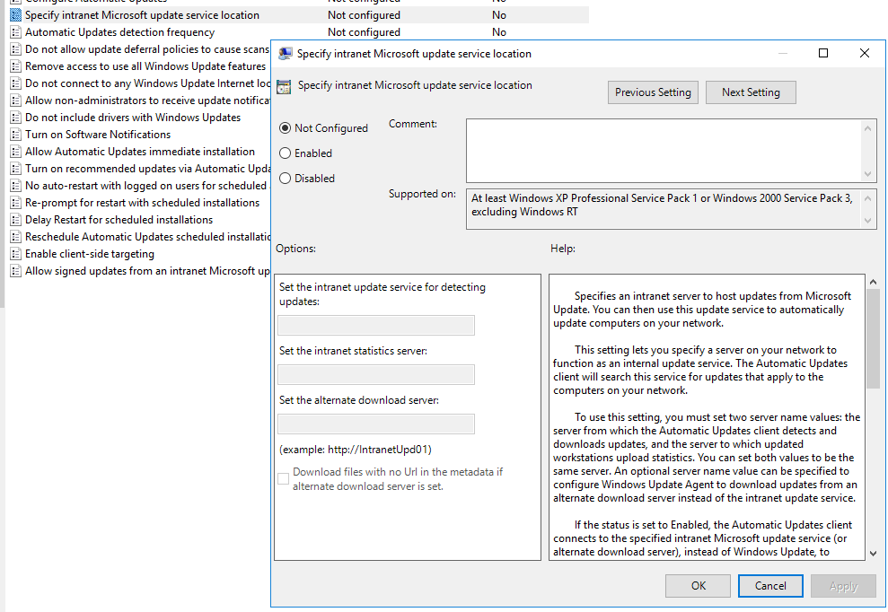This screenshot has height=612, width=888.
Task: Click the alternate download server field
Action: 376,424
